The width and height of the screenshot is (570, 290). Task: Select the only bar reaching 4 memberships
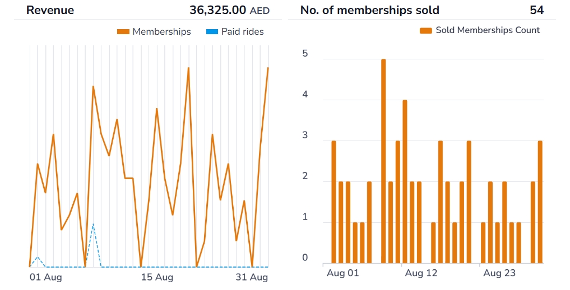click(x=405, y=181)
